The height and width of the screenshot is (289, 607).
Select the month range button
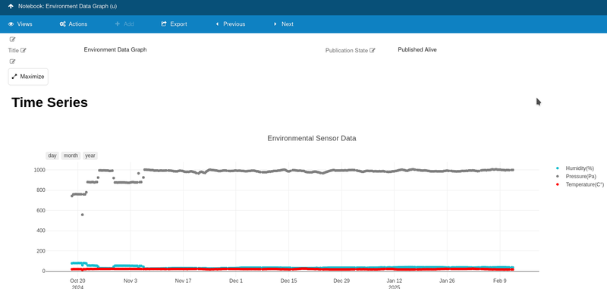point(71,155)
